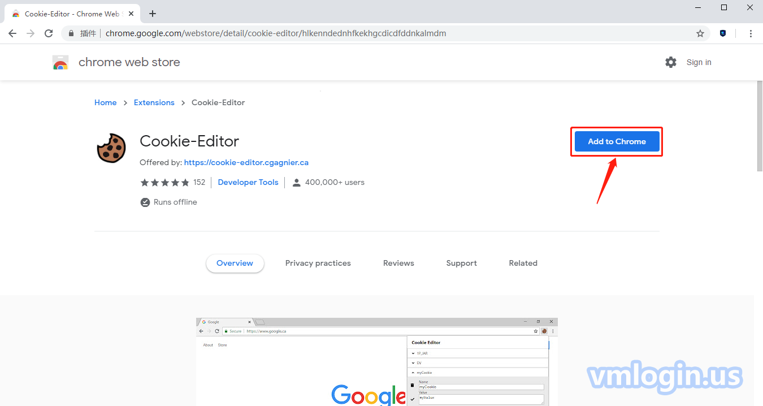This screenshot has width=763, height=406.
Task: Click the Cookie-Editor cookie icon
Action: [111, 148]
